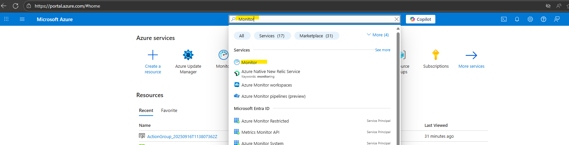Open Subscriptions key icon

436,54
